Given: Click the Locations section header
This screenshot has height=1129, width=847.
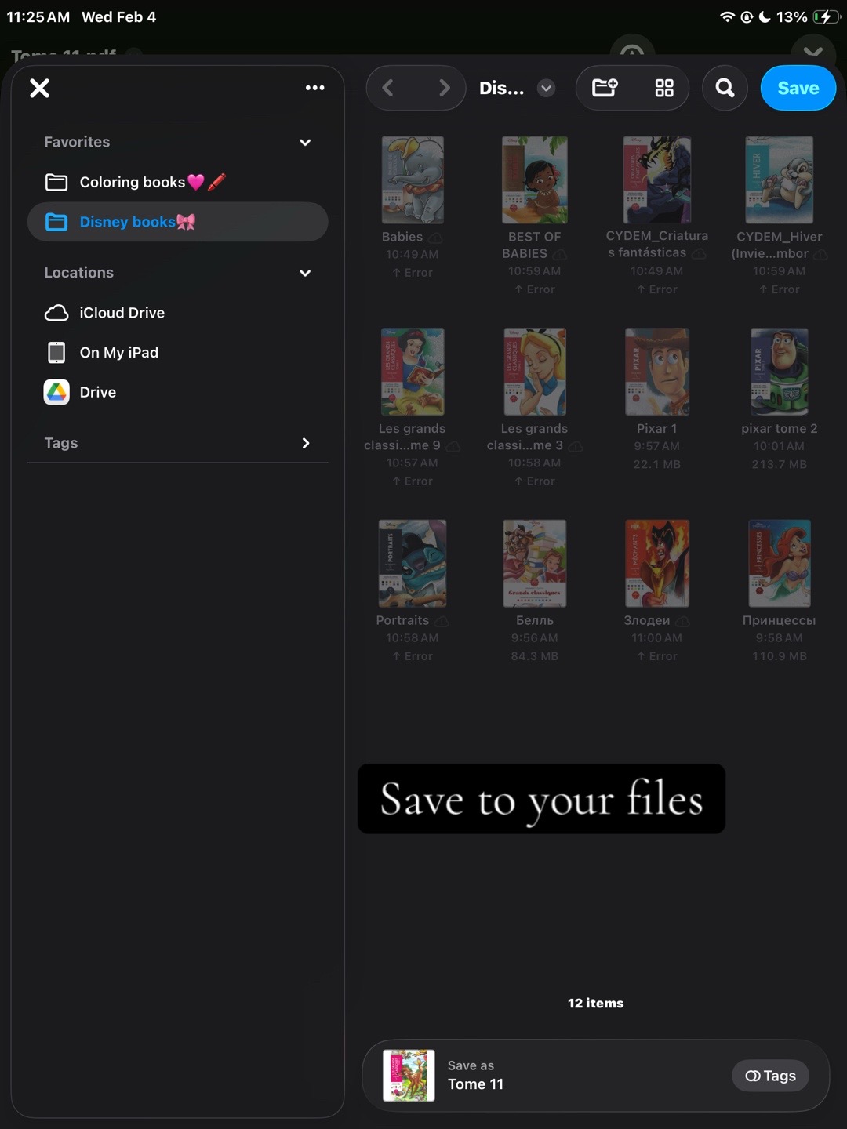Looking at the screenshot, I should click(78, 273).
